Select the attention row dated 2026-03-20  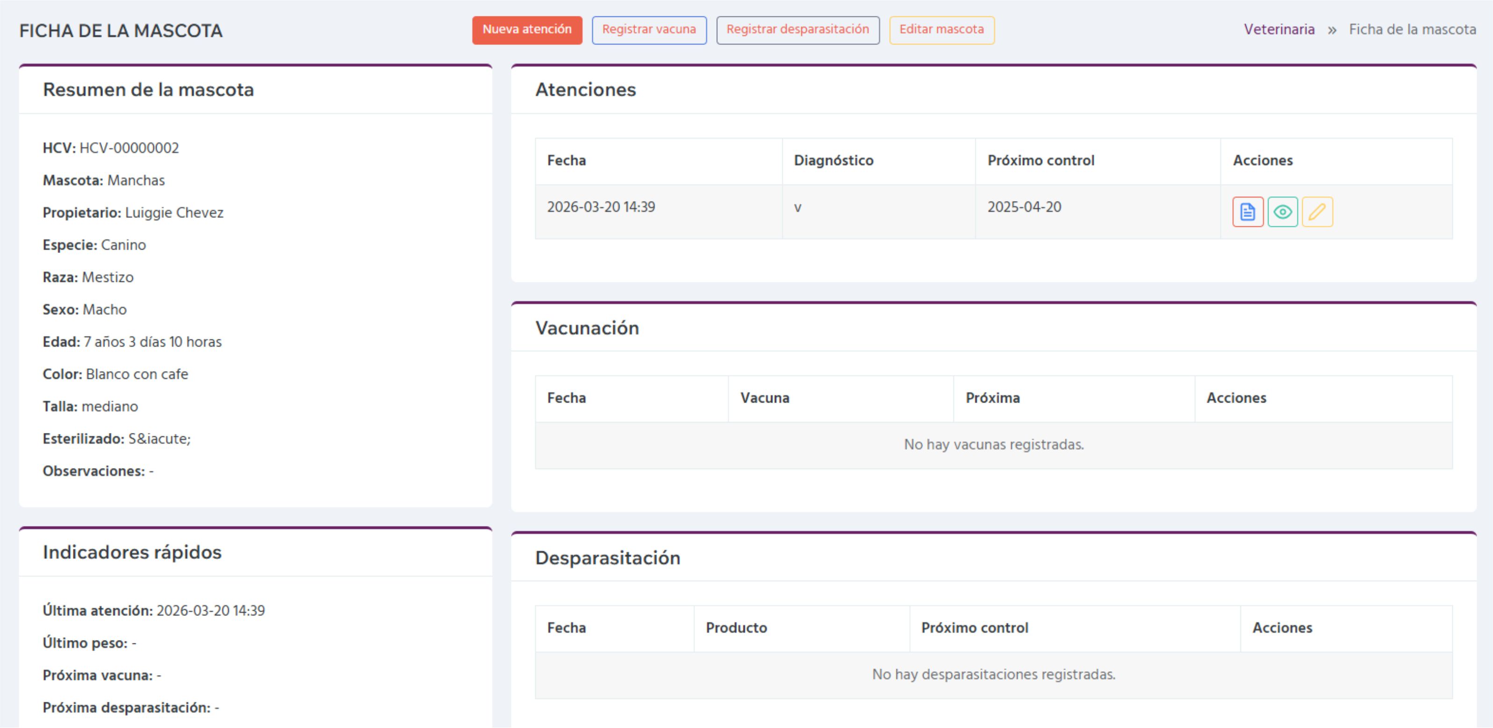coord(602,207)
